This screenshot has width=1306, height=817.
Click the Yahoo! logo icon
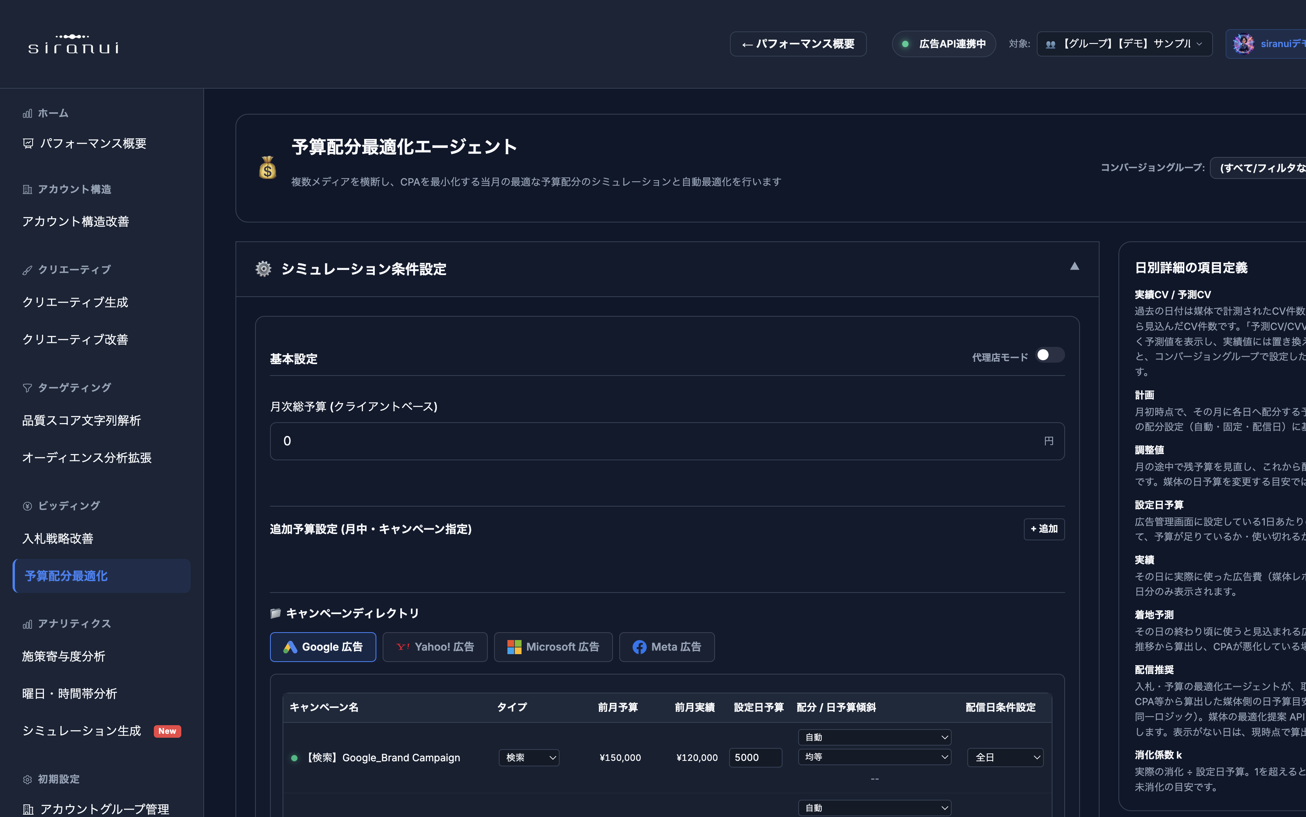[x=403, y=647]
